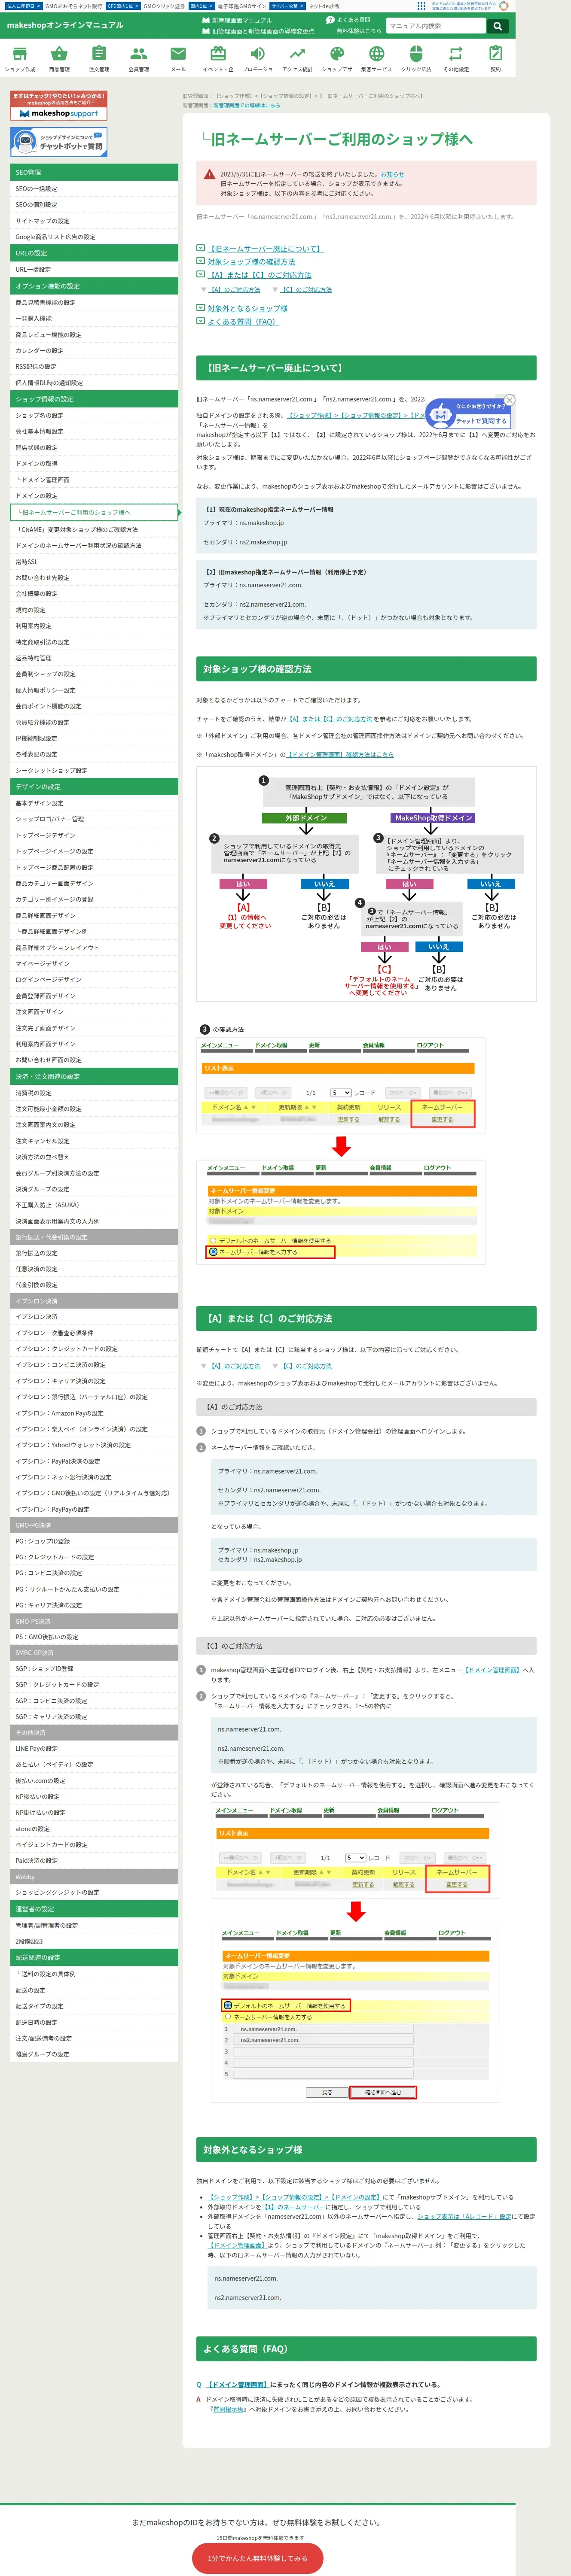Click the デザインの設定 sidebar section header
The height and width of the screenshot is (2576, 571).
pos(94,786)
